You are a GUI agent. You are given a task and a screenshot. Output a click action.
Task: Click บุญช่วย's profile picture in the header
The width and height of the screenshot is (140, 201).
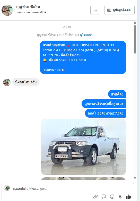pyautogui.click(x=7, y=10)
